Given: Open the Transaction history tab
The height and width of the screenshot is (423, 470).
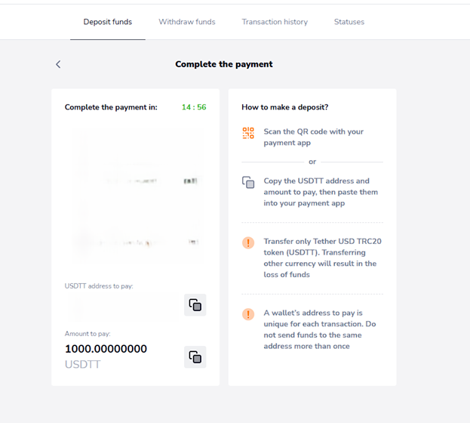Looking at the screenshot, I should (275, 22).
